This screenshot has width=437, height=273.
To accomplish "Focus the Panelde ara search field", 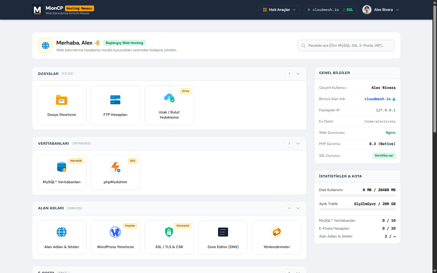I will [x=346, y=45].
